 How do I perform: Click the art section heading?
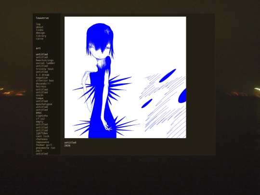coord(38,48)
